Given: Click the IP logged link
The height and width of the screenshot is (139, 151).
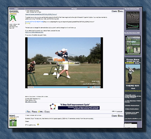Looking at the screenshot, I should [x=119, y=111].
